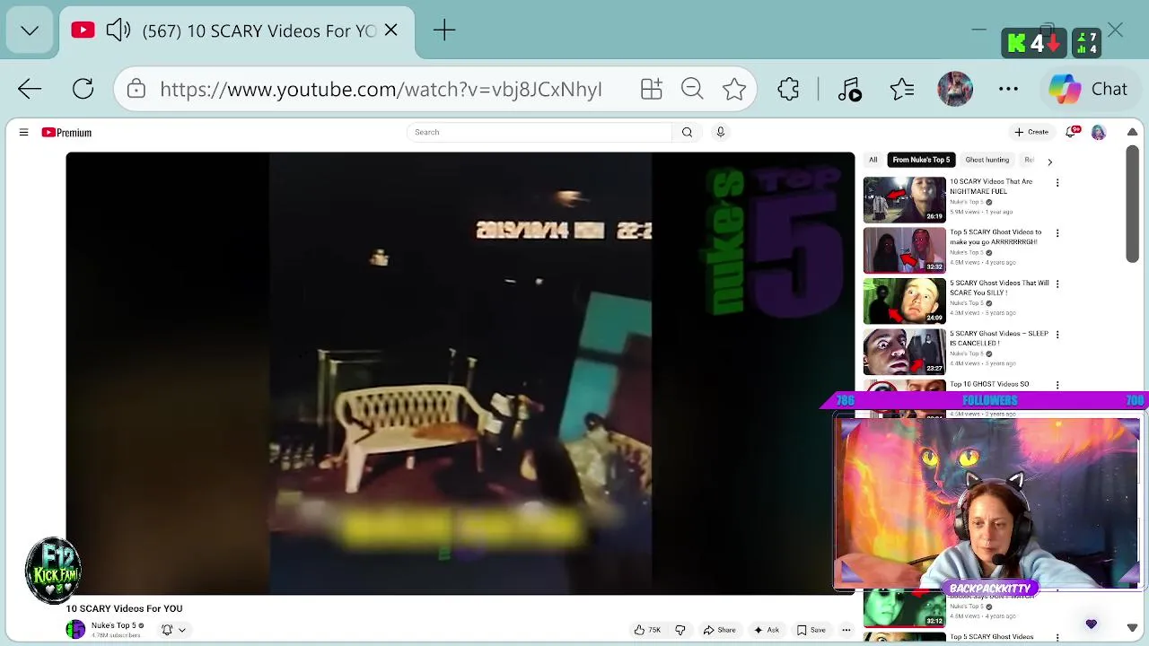Open YouTube notifications bell
Image resolution: width=1149 pixels, height=646 pixels.
tap(1072, 132)
